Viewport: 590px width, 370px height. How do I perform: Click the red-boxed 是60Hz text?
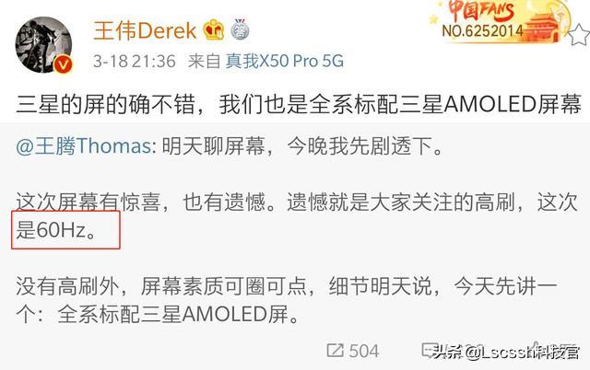click(56, 230)
